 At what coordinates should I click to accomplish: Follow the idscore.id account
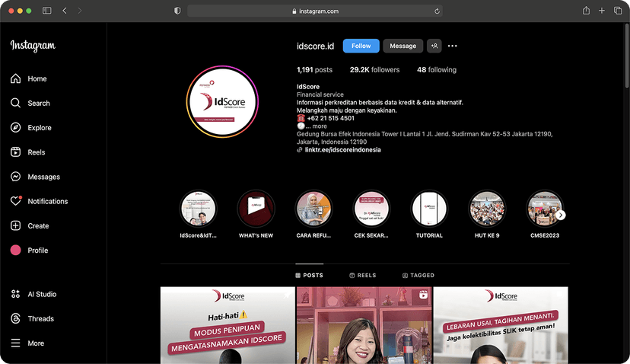pos(361,46)
